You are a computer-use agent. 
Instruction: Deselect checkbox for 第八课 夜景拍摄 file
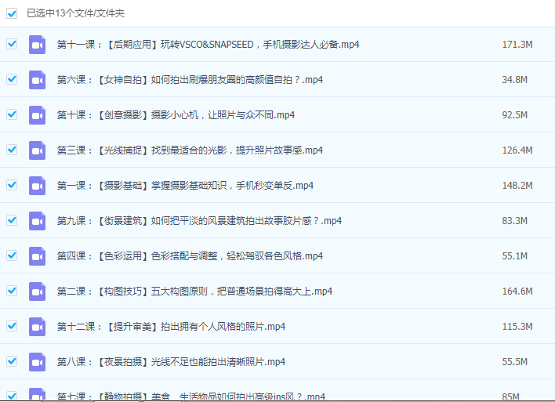coord(12,361)
